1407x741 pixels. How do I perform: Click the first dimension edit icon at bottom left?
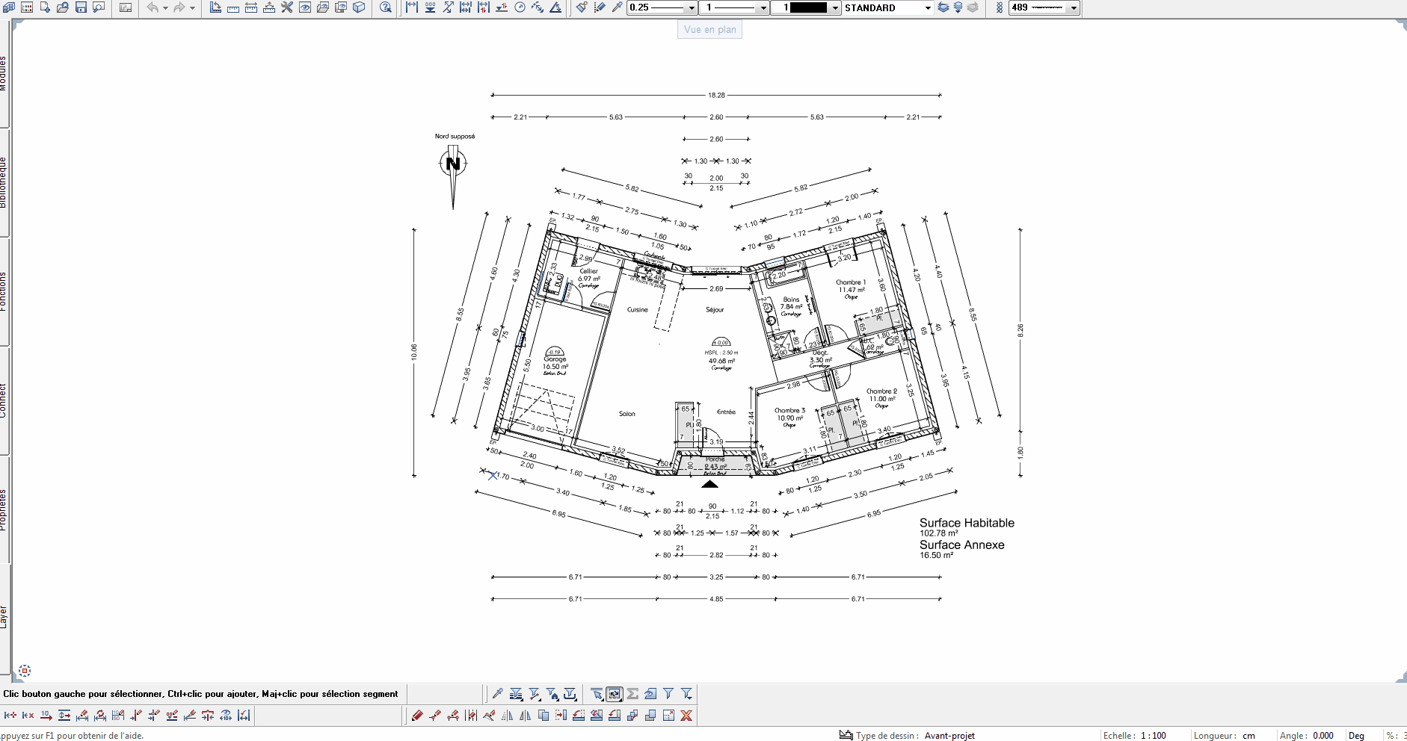tap(10, 716)
